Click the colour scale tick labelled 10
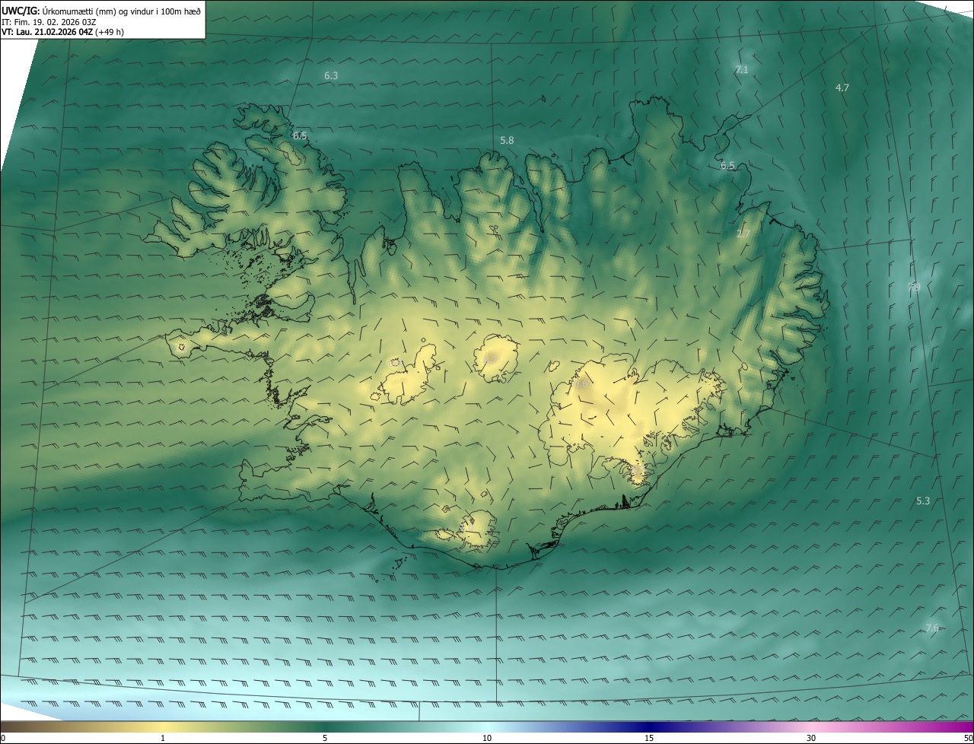 [x=487, y=738]
